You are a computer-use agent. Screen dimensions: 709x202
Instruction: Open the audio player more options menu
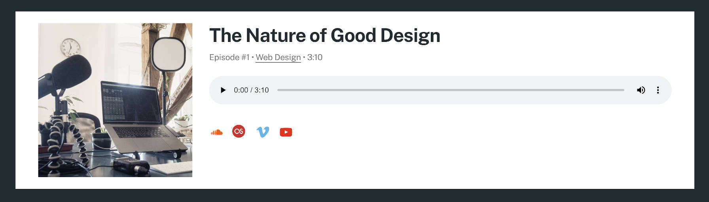pyautogui.click(x=658, y=90)
